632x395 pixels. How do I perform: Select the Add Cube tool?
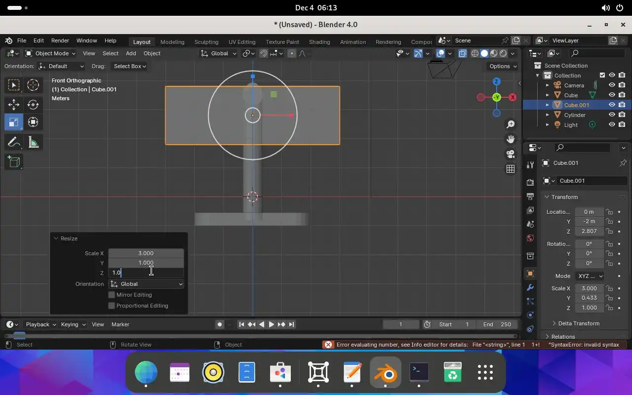[14, 162]
